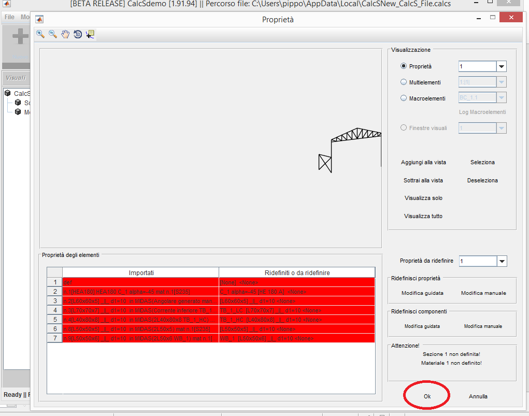Click Visualizza solo
This screenshot has height=416, width=529.
coord(423,198)
